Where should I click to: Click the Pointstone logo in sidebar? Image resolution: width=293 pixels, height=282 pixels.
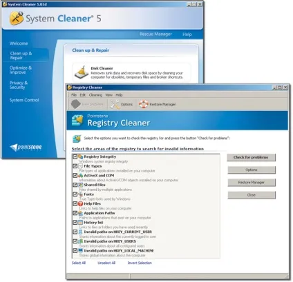26,148
